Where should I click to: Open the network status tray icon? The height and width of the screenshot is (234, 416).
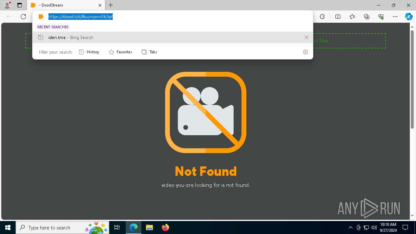[366, 227]
